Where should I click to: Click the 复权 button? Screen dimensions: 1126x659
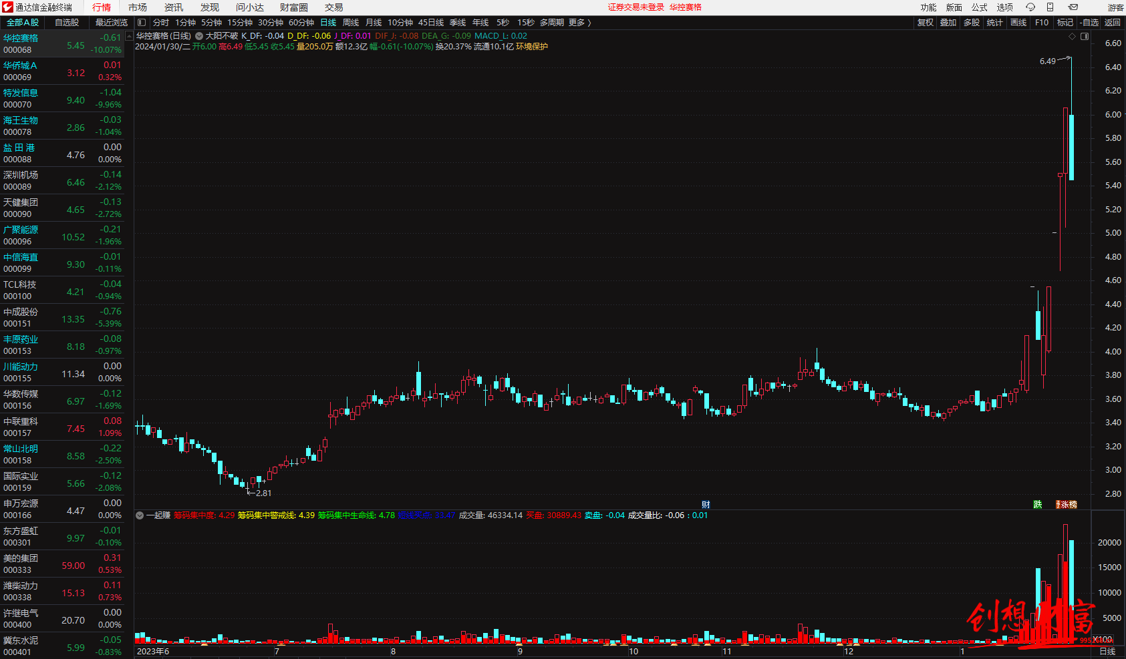pyautogui.click(x=926, y=23)
